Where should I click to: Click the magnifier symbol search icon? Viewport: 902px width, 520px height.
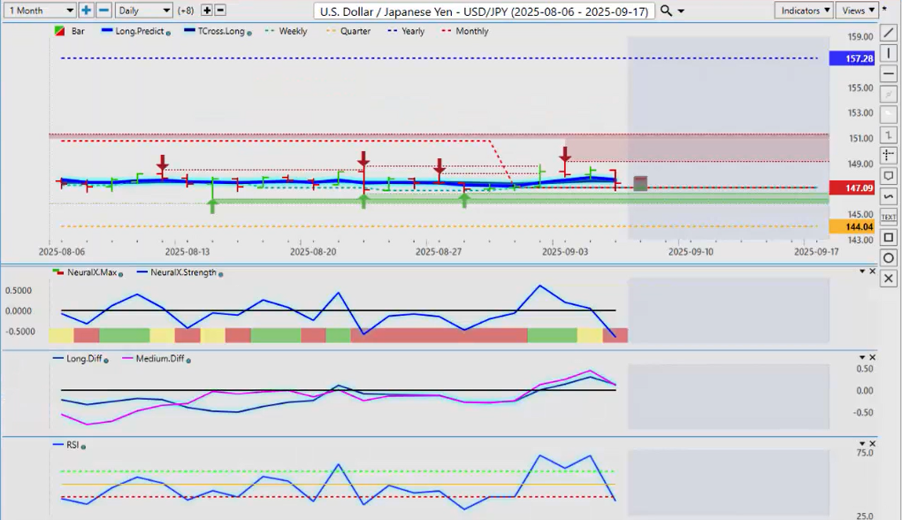point(666,11)
